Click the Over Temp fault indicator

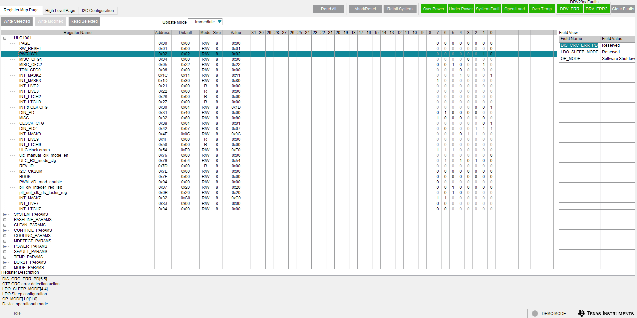click(541, 9)
